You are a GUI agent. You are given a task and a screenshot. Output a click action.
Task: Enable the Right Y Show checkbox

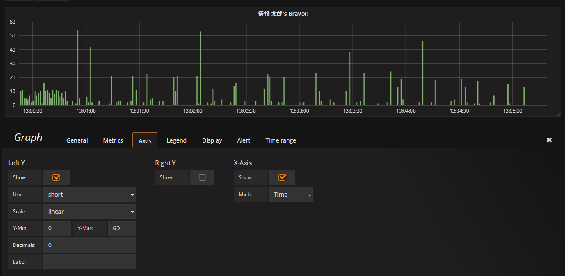202,177
